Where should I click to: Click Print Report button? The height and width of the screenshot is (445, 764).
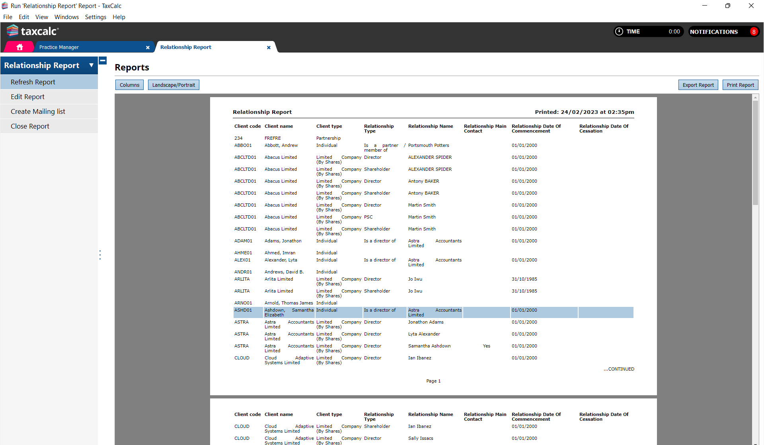click(740, 85)
